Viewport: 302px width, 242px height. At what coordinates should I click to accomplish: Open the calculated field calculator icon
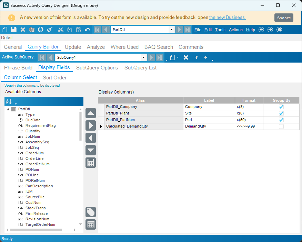(91, 163)
